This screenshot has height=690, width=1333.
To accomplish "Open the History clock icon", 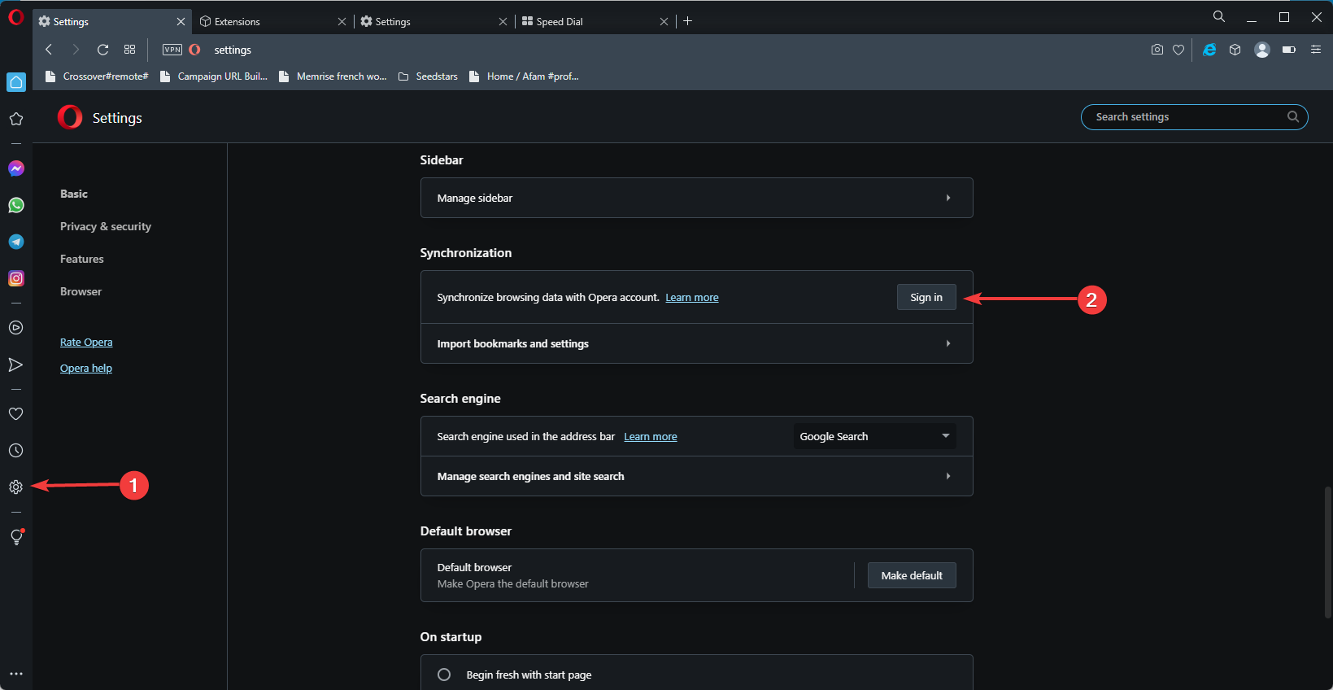I will click(15, 450).
